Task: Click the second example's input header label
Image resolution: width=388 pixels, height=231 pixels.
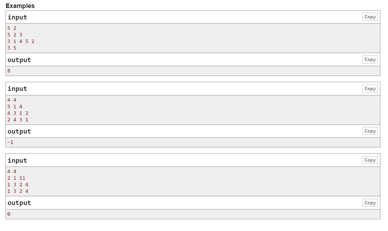Action: [17, 89]
